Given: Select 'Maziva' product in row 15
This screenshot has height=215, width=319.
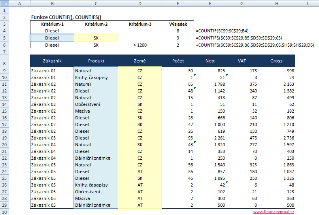Looking at the screenshot, I should click(96, 111).
